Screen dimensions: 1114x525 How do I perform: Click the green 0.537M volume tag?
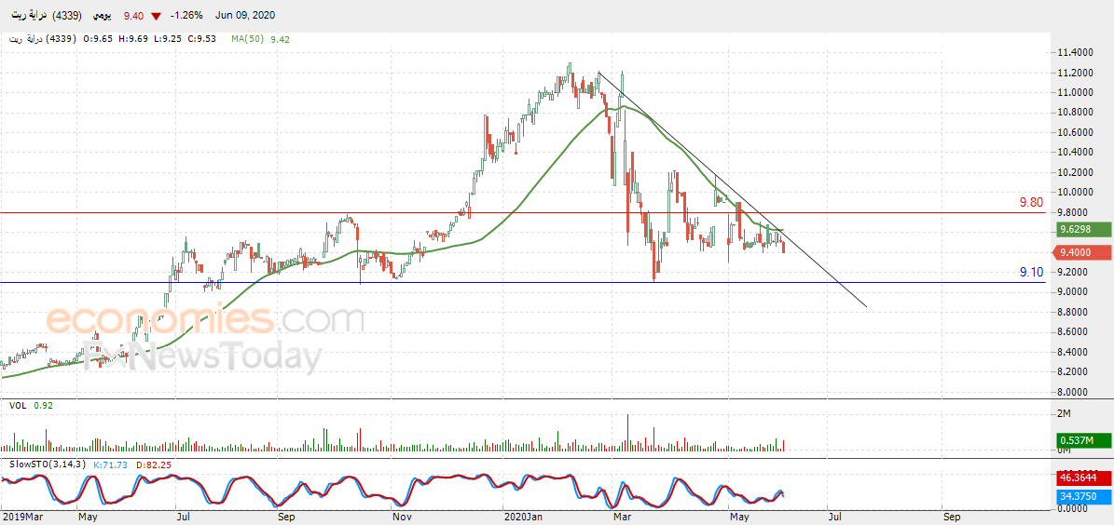click(1082, 442)
